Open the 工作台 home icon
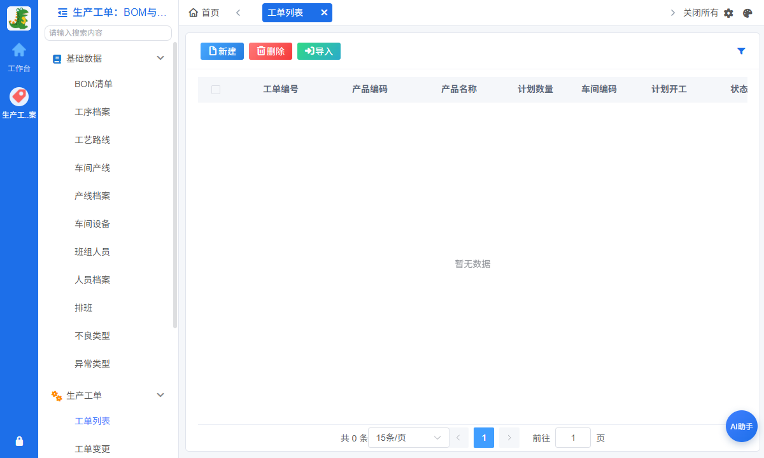This screenshot has width=764, height=458. pyautogui.click(x=19, y=50)
